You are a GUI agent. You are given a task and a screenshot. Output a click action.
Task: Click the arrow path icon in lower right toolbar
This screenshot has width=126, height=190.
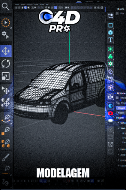[110, 144]
